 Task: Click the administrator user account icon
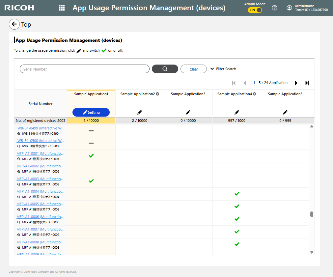pos(289,8)
